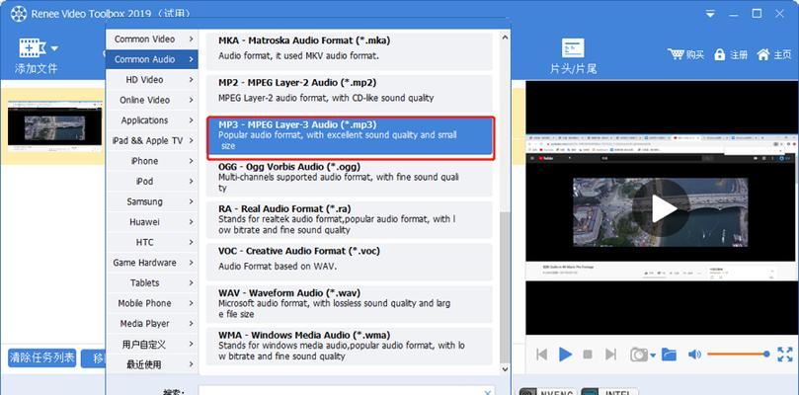Open the title bar dropdown menu arrow
Image resolution: width=799 pixels, height=395 pixels.
click(710, 14)
